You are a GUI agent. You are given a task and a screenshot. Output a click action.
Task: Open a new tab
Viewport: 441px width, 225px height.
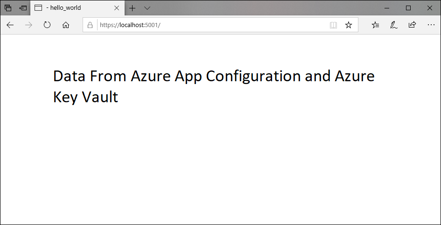[x=133, y=8]
